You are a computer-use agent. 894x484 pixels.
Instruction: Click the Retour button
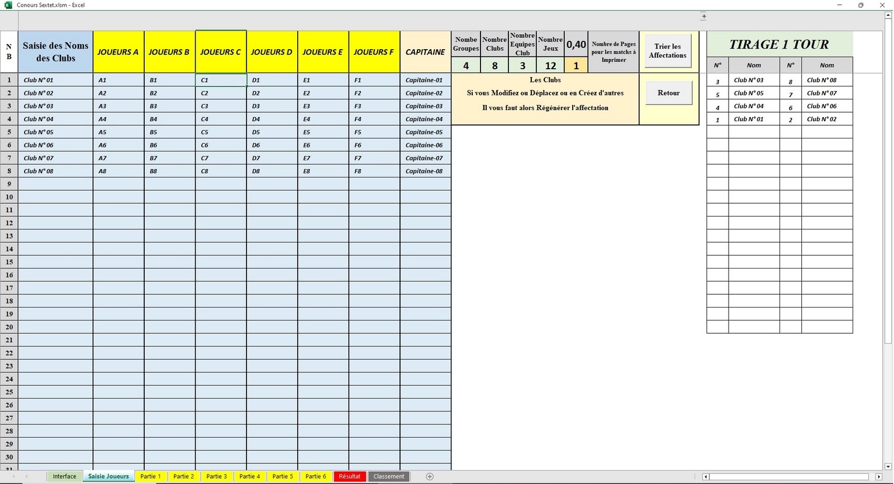pyautogui.click(x=668, y=93)
